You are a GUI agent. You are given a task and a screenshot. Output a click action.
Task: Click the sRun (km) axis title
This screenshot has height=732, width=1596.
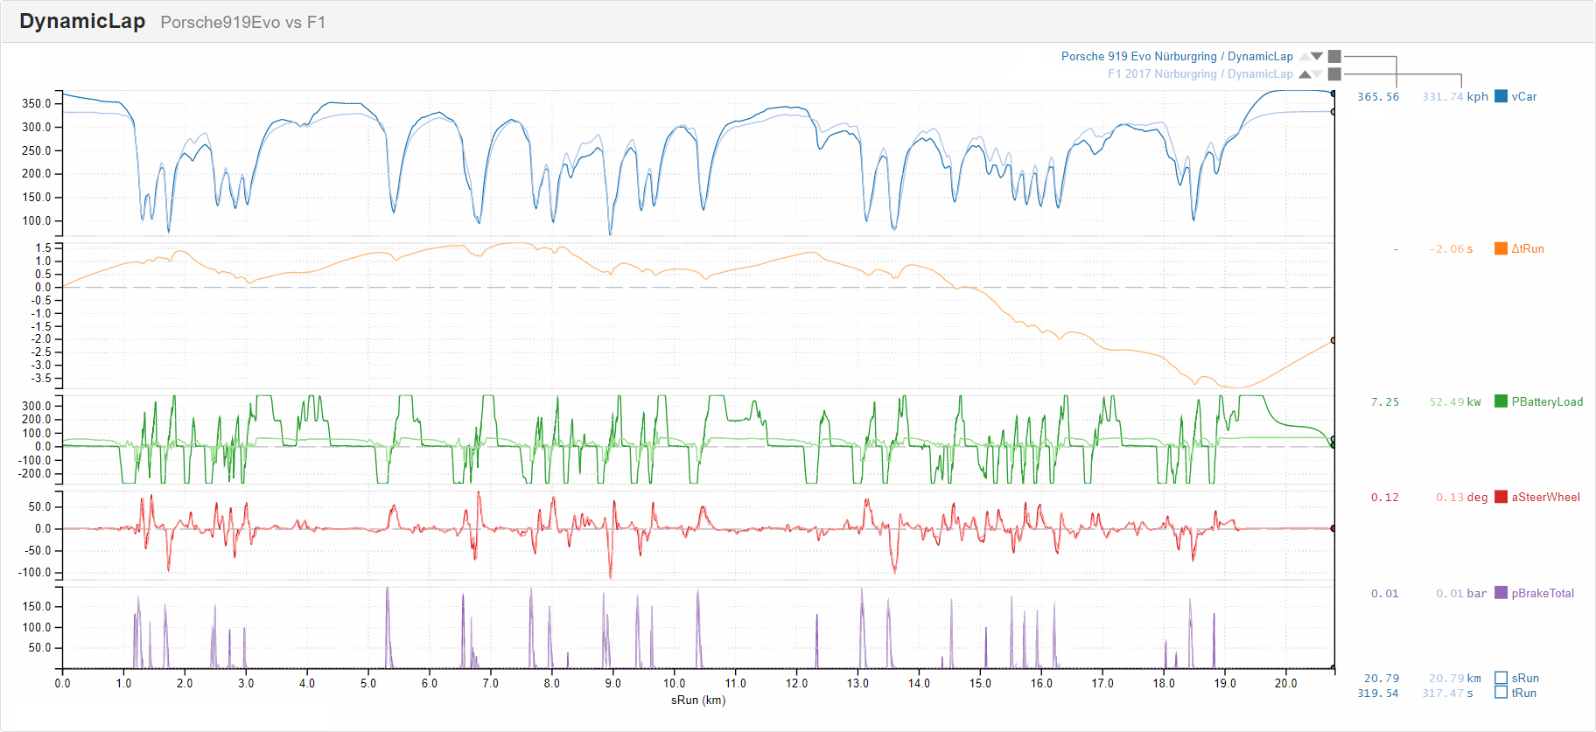(x=698, y=700)
